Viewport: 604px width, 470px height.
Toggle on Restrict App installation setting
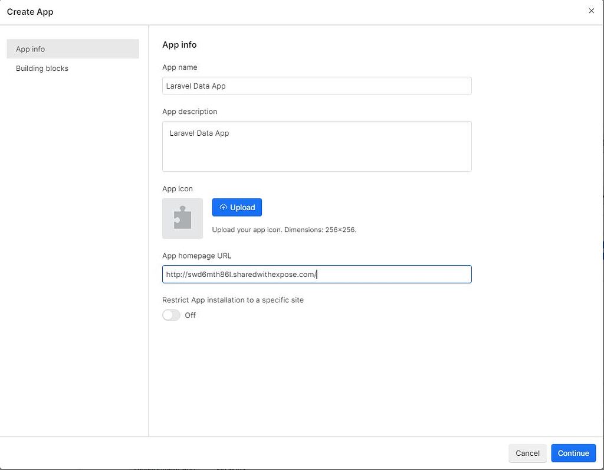click(x=171, y=315)
